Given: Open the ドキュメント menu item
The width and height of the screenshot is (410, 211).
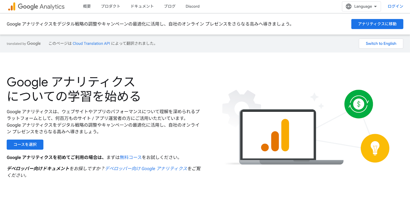Looking at the screenshot, I should click(x=142, y=6).
